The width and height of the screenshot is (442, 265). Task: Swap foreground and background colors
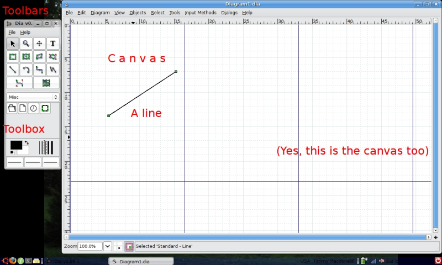[27, 143]
